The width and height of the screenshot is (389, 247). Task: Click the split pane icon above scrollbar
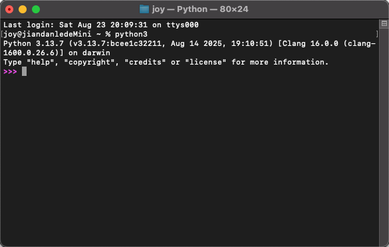[384, 23]
